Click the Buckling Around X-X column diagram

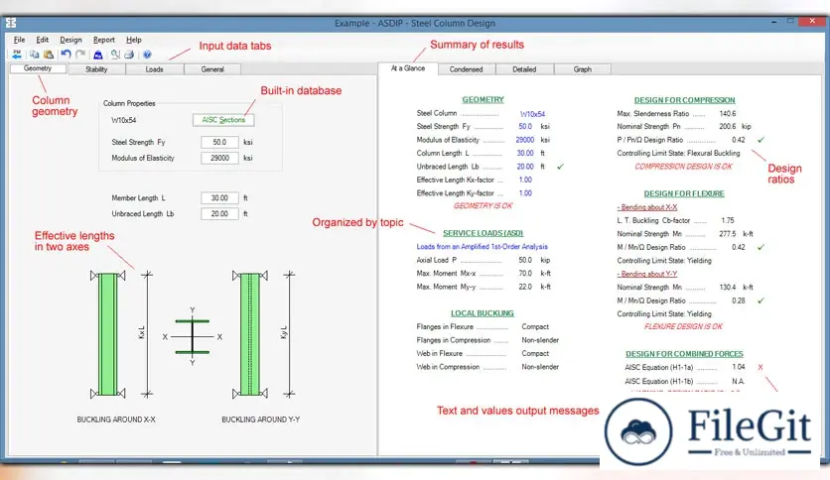[x=108, y=334]
